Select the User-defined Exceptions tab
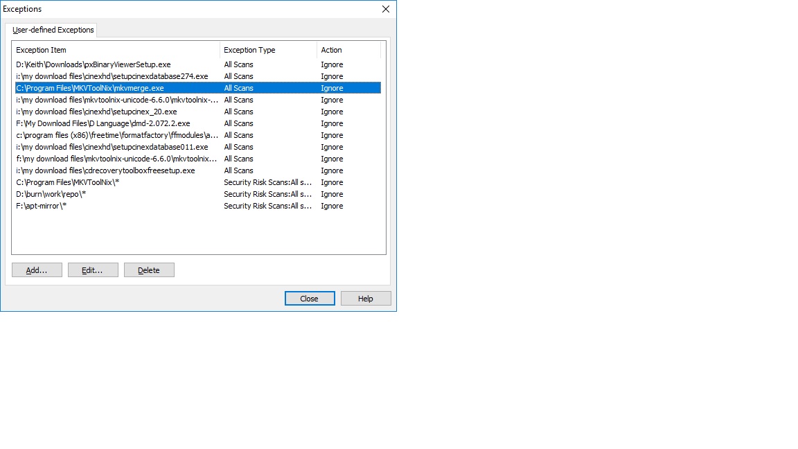This screenshot has height=449, width=798. [53, 30]
